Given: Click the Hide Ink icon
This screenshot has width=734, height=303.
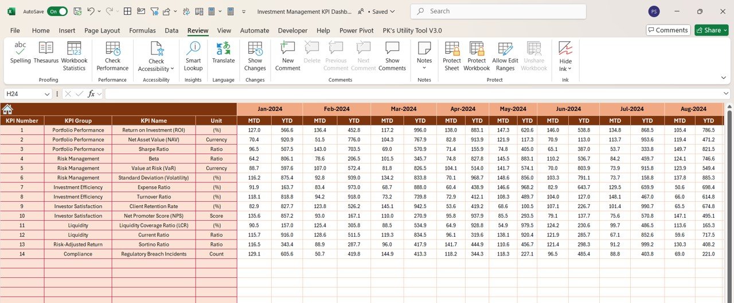Looking at the screenshot, I should (x=565, y=49).
